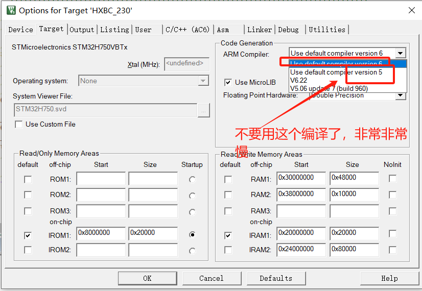Image resolution: width=422 pixels, height=291 pixels.
Task: Uncheck the IRAM1 default checkbox
Action: (228, 235)
